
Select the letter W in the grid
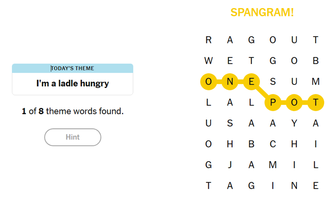(209, 61)
